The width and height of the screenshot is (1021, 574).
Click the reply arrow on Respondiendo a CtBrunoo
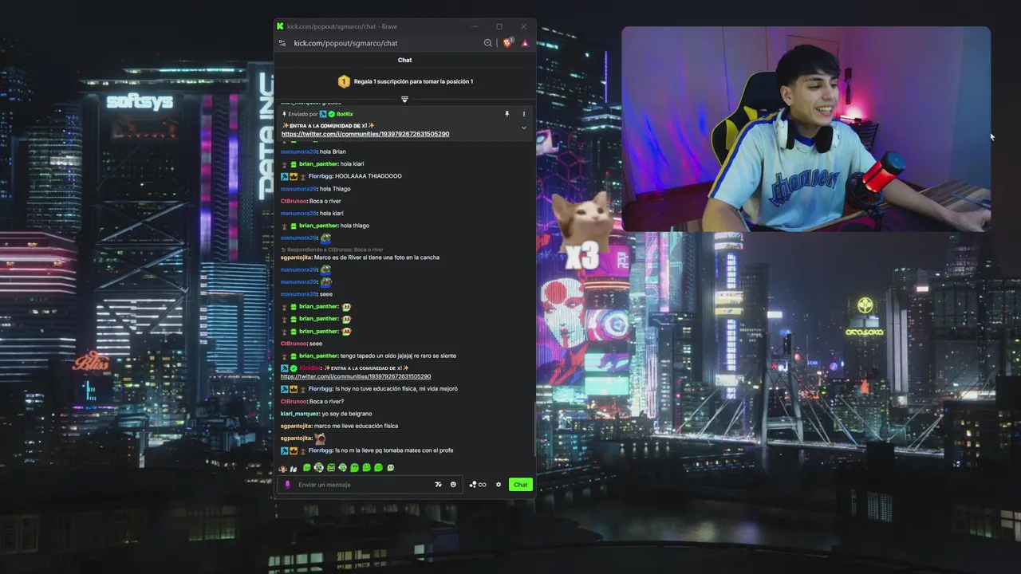pyautogui.click(x=283, y=250)
